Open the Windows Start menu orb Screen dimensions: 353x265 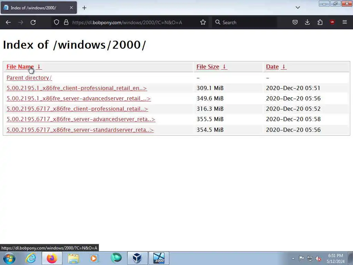(9, 258)
